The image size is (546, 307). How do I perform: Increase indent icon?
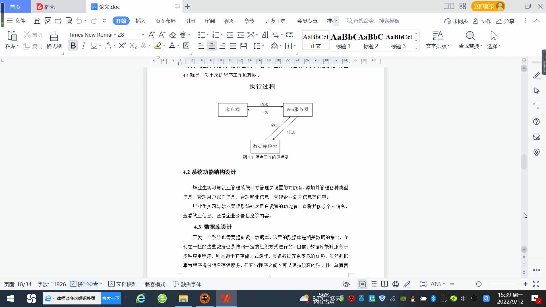[240, 35]
